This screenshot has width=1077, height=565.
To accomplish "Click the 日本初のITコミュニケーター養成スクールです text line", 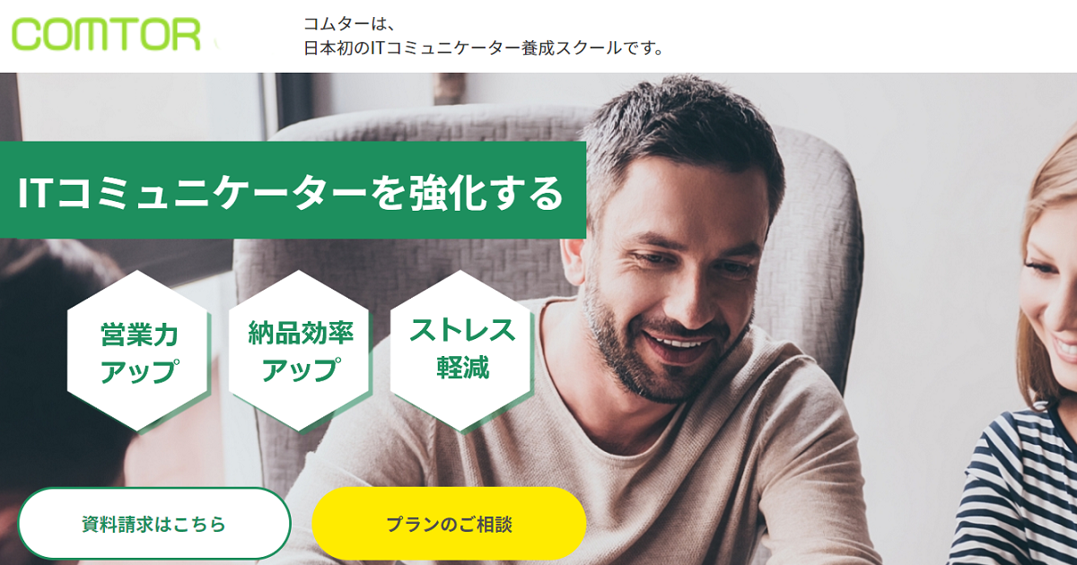I will [485, 48].
